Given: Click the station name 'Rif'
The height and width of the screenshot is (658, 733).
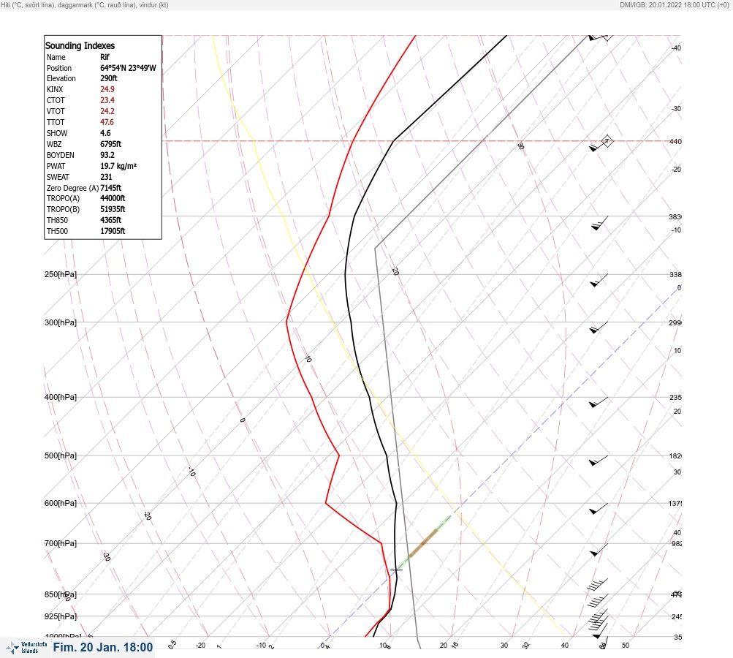Looking at the screenshot, I should point(105,57).
